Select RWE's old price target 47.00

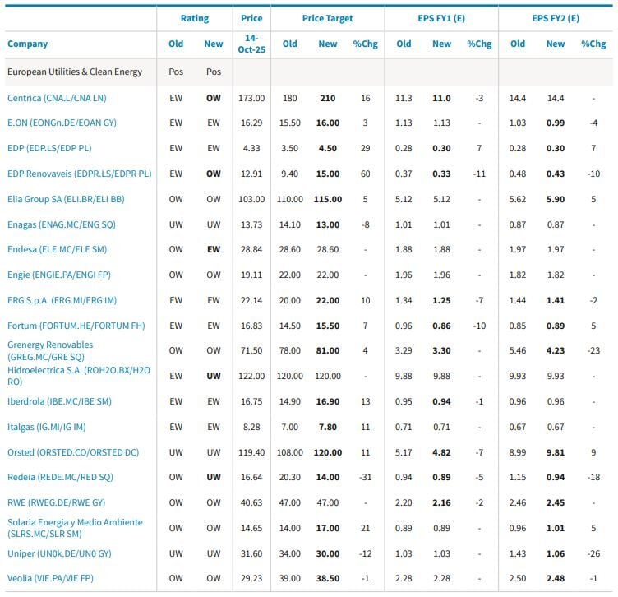[289, 502]
